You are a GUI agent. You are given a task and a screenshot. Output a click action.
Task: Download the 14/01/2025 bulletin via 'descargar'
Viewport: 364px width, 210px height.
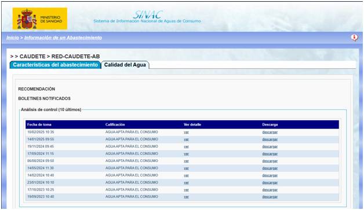[x=270, y=139]
